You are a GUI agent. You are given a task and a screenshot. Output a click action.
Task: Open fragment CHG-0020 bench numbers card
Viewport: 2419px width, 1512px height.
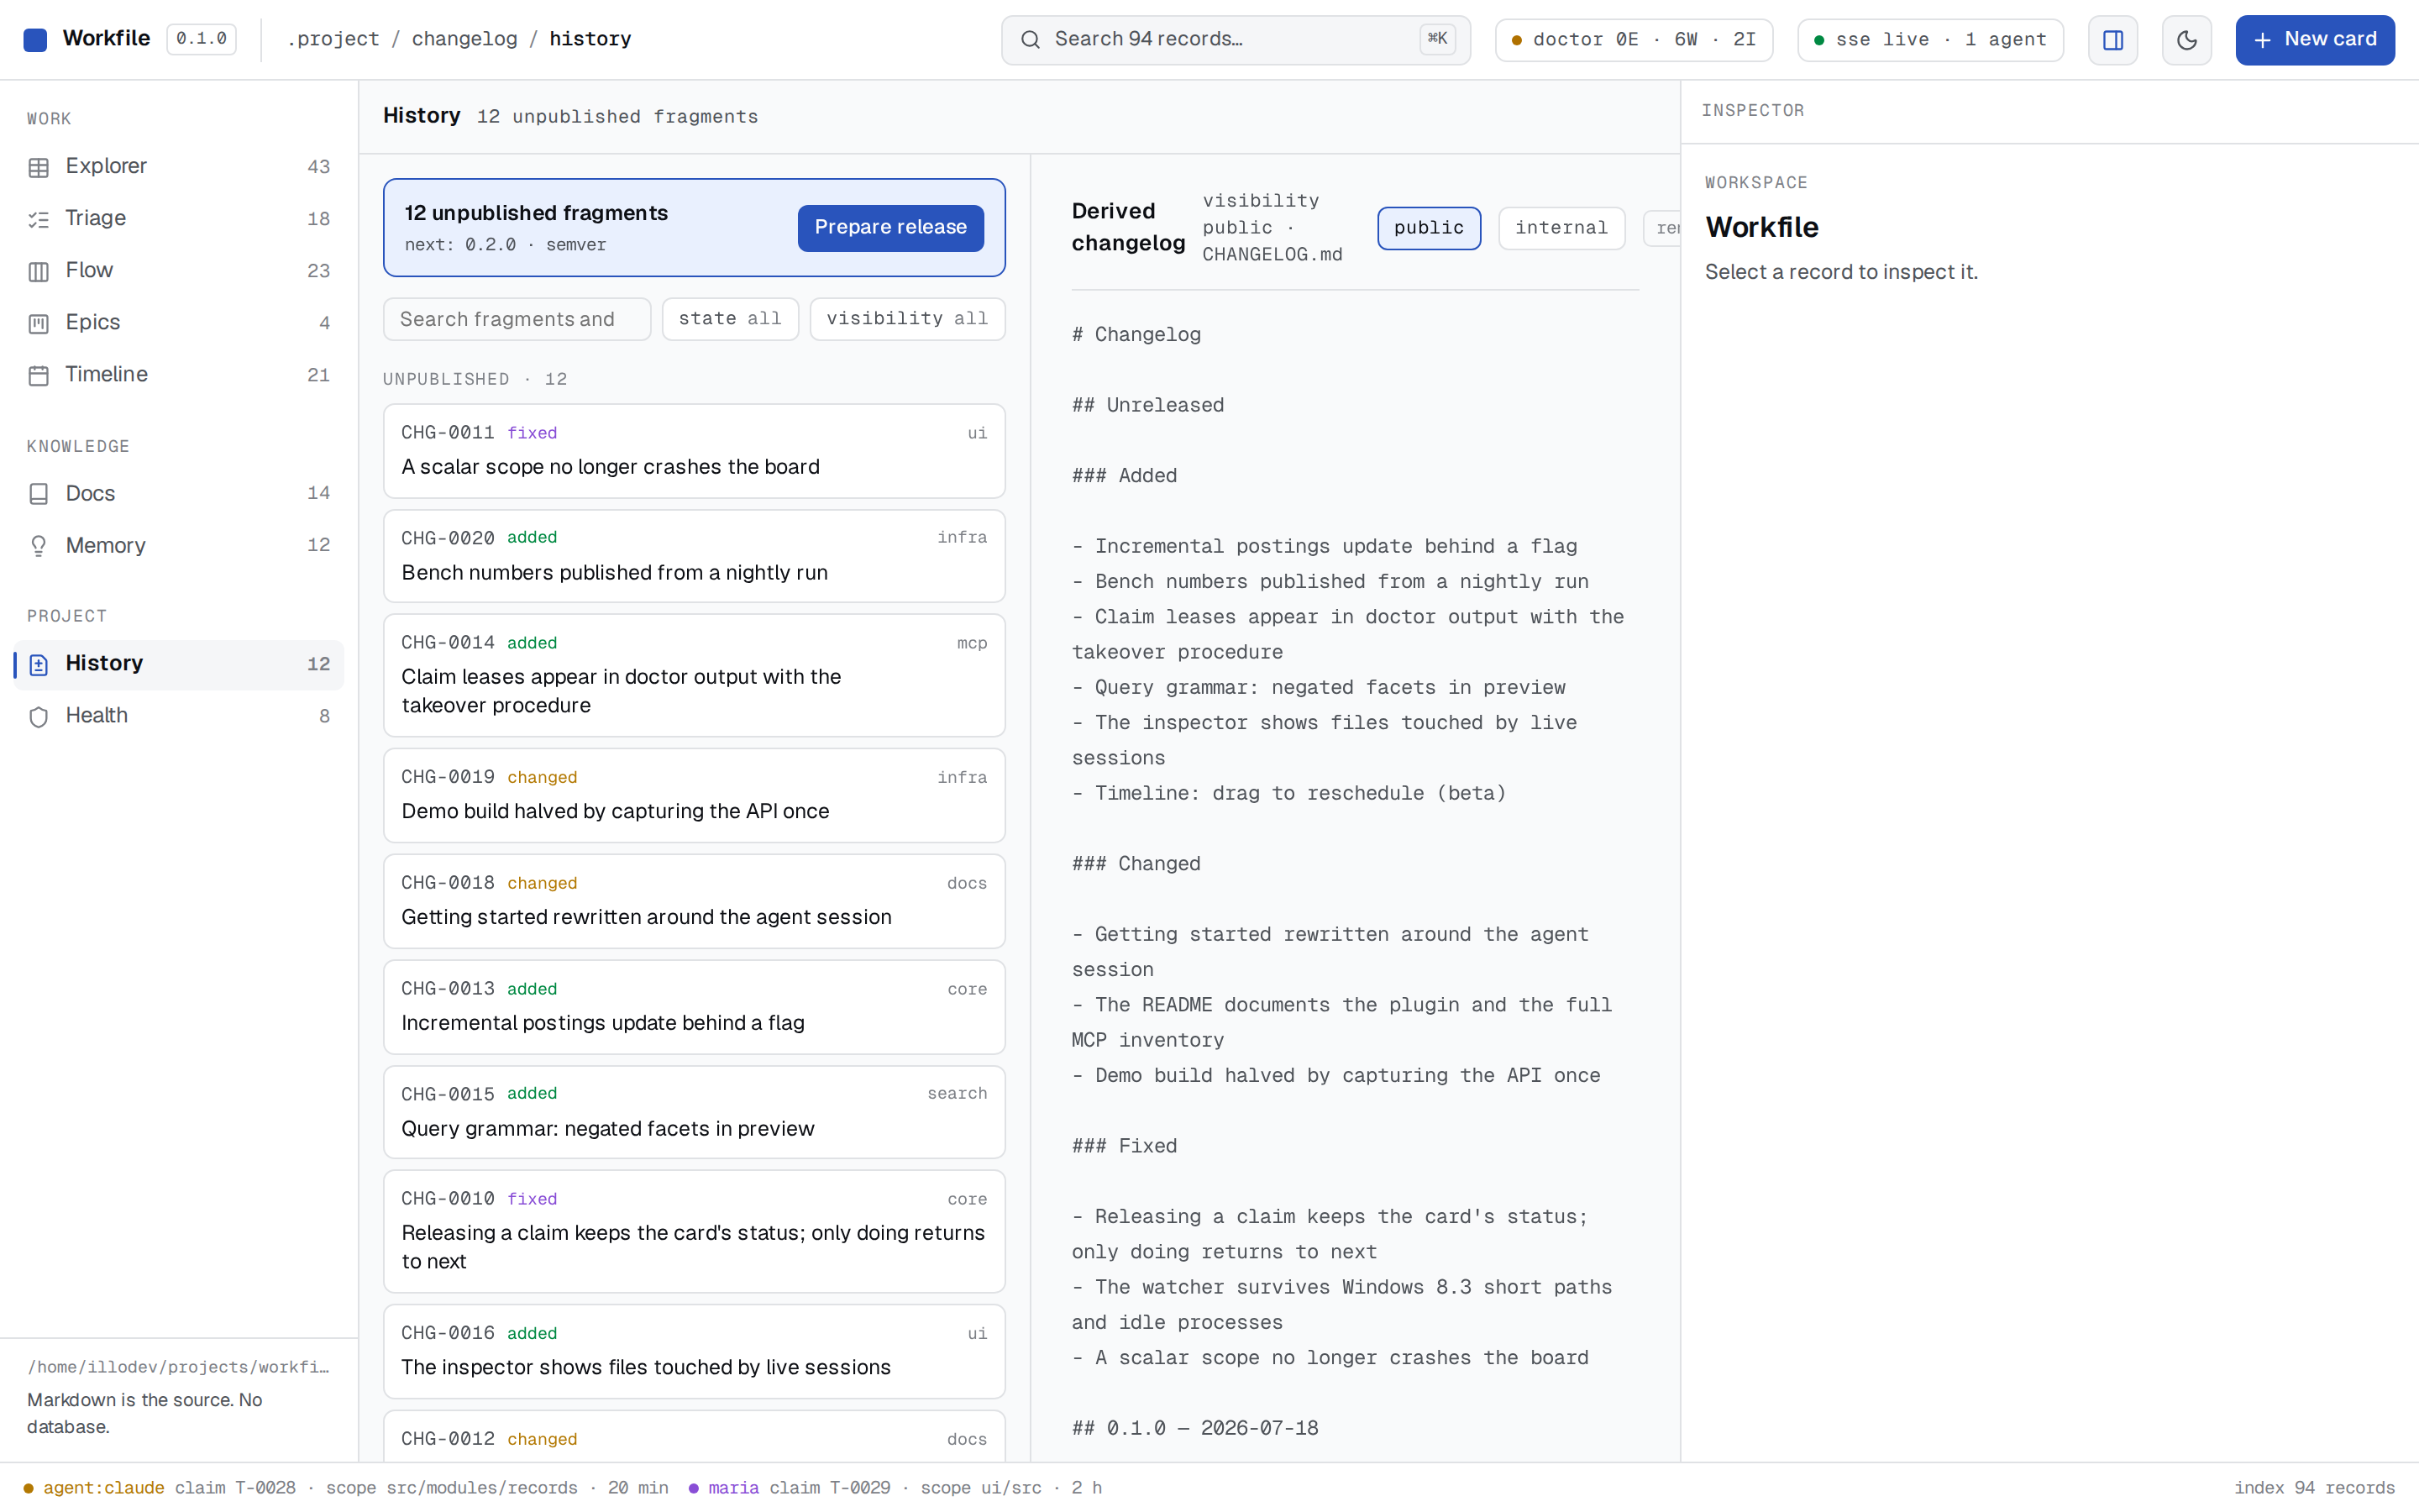coord(694,556)
